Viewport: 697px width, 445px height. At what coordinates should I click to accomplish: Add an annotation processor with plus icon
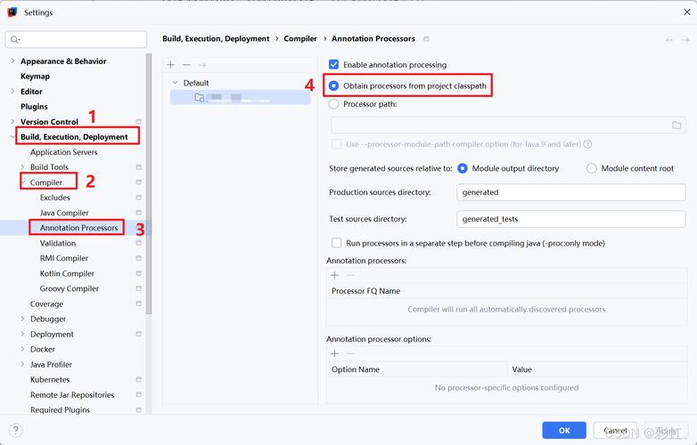pyautogui.click(x=335, y=275)
